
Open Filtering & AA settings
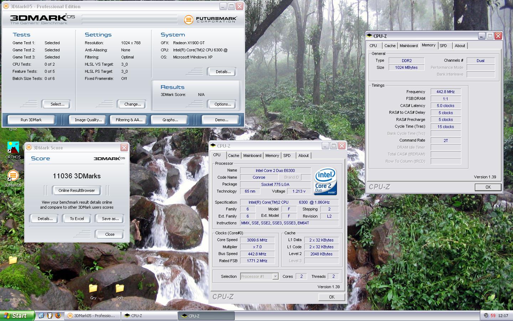coord(129,120)
